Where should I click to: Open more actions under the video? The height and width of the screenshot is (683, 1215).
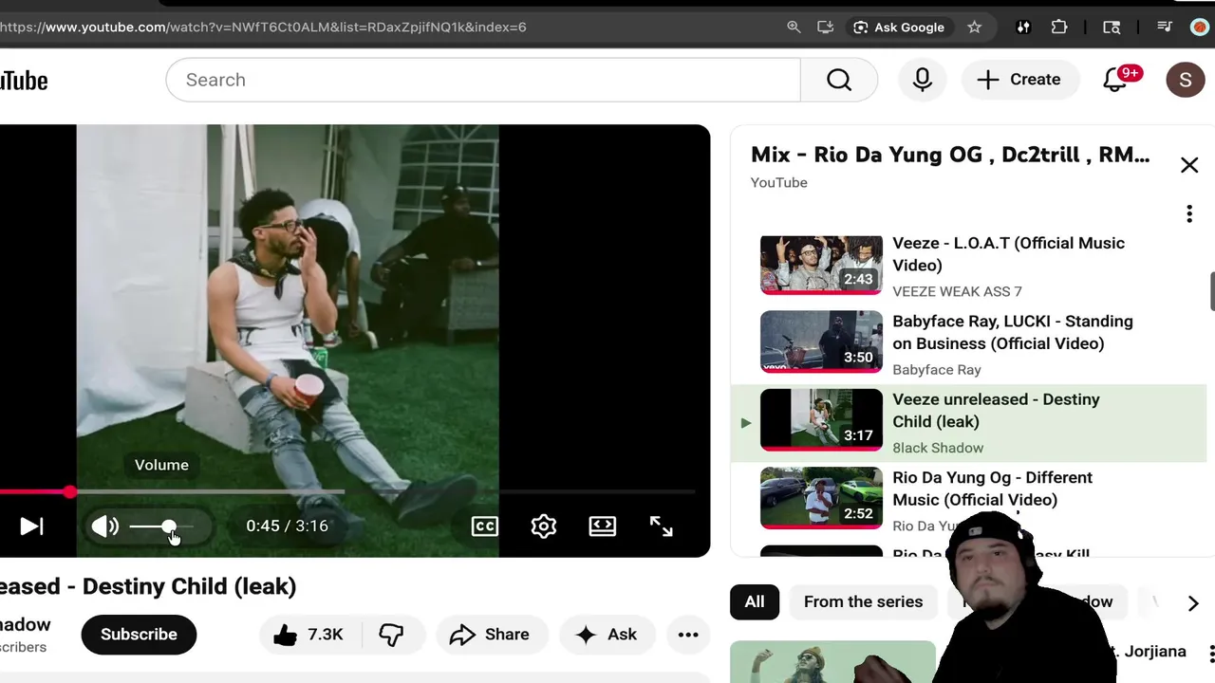pos(688,635)
